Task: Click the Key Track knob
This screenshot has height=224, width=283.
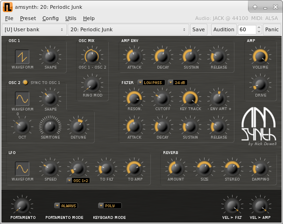Action: 190,98
